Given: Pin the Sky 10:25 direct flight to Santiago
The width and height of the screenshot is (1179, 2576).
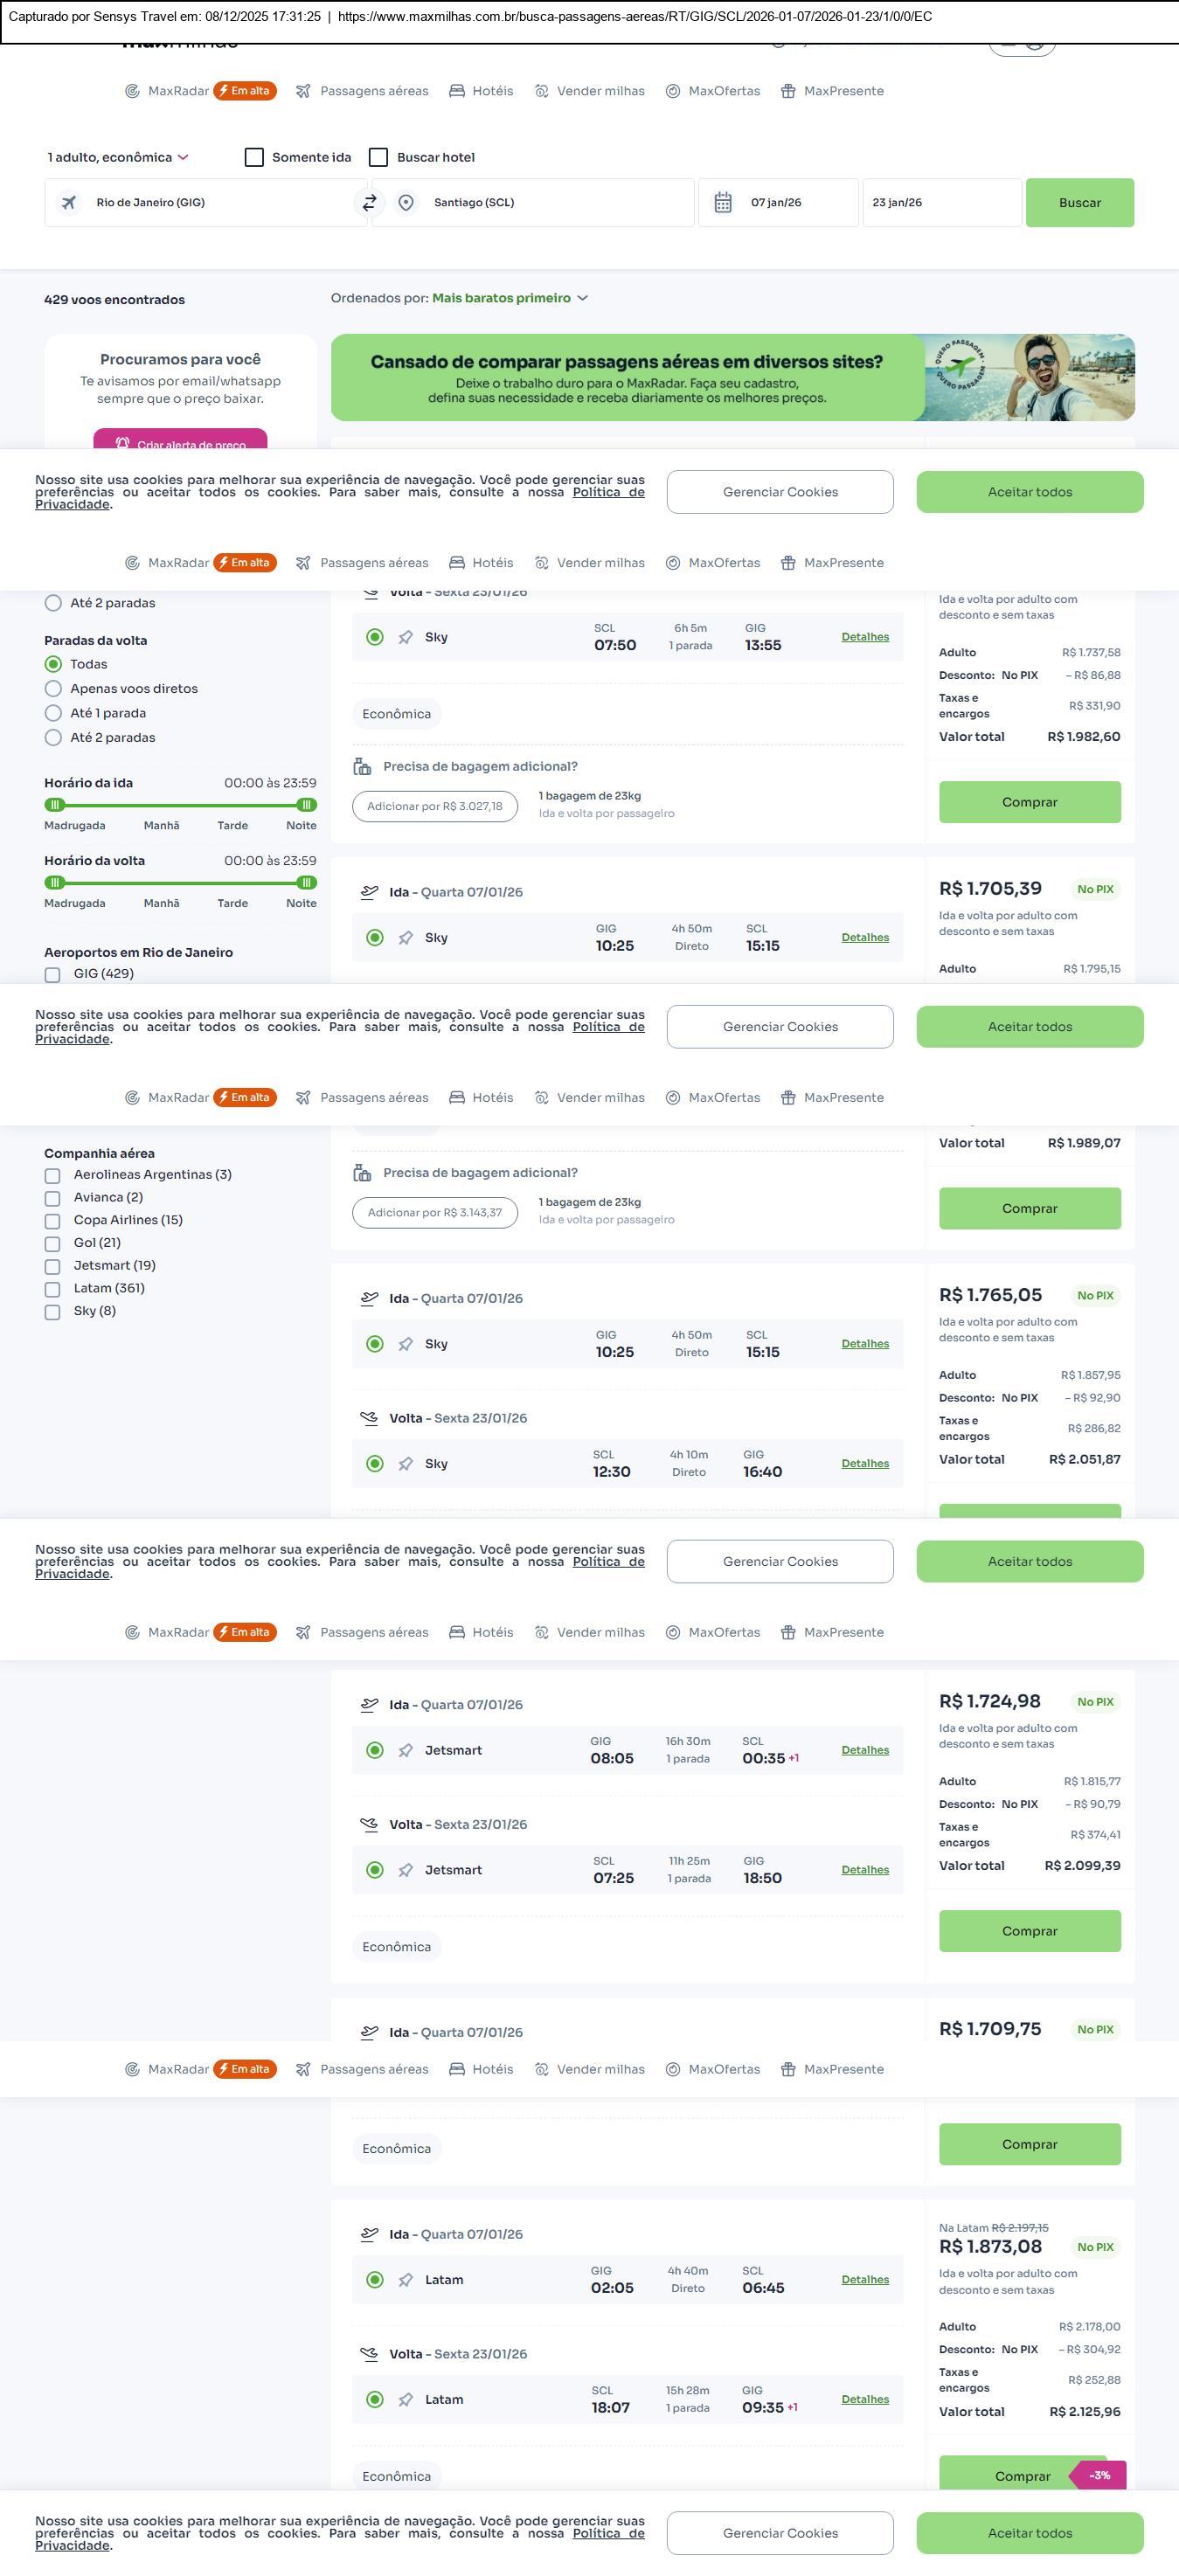Looking at the screenshot, I should click(x=406, y=938).
